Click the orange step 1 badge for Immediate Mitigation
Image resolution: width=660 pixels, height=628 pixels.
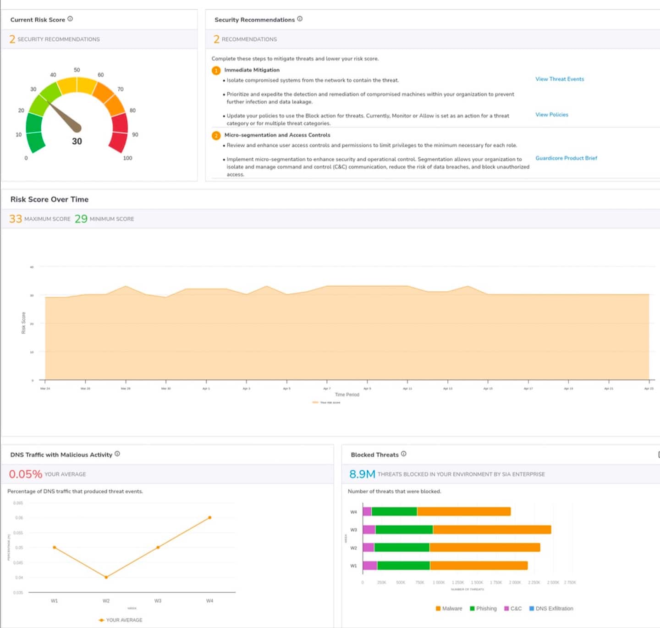216,70
